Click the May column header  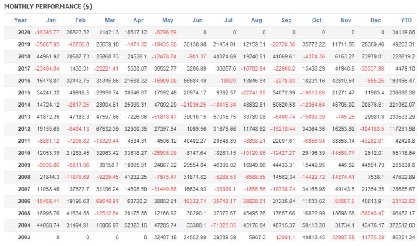click(x=168, y=20)
